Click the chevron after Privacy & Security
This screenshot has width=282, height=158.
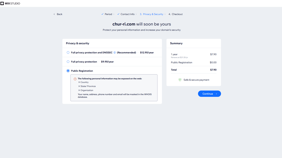point(165,14)
